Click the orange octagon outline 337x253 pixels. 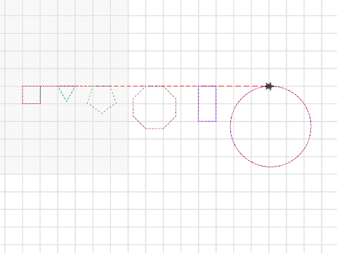pos(154,108)
